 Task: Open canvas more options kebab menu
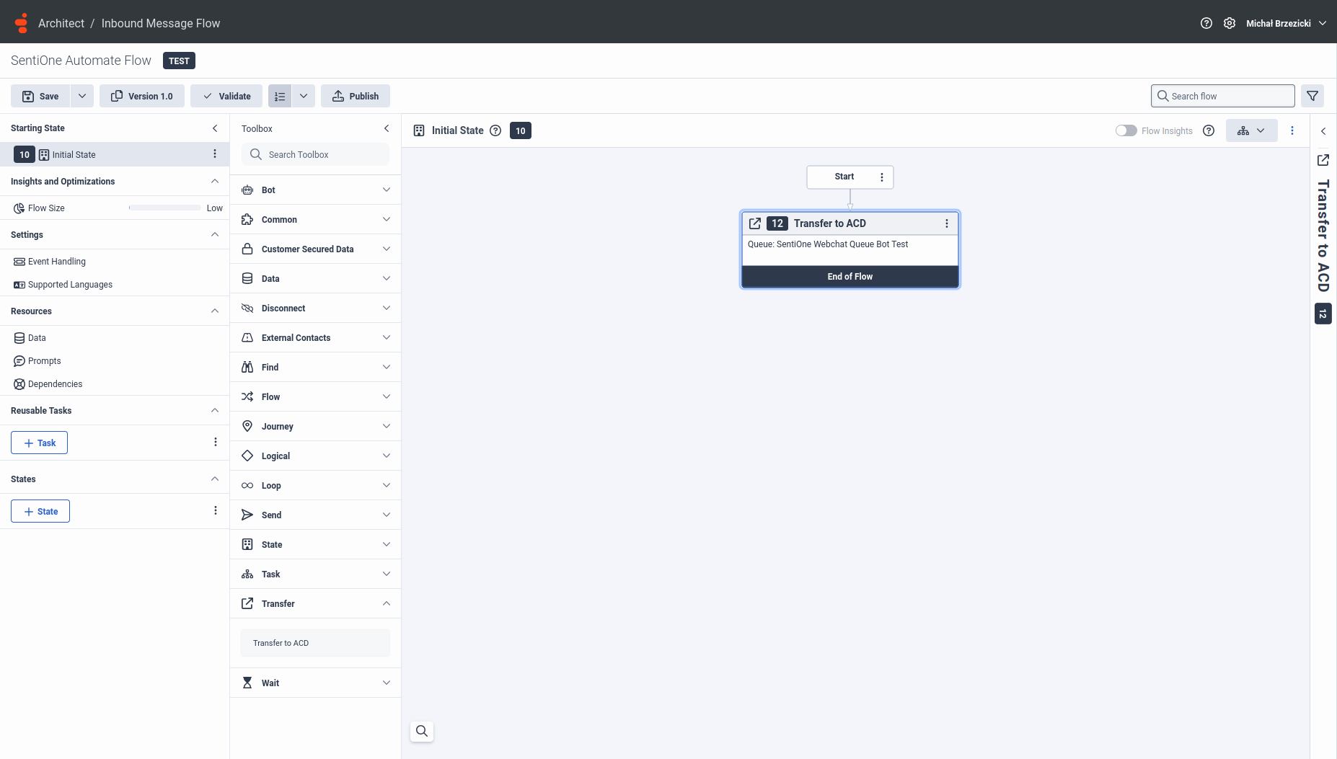[x=1292, y=130]
